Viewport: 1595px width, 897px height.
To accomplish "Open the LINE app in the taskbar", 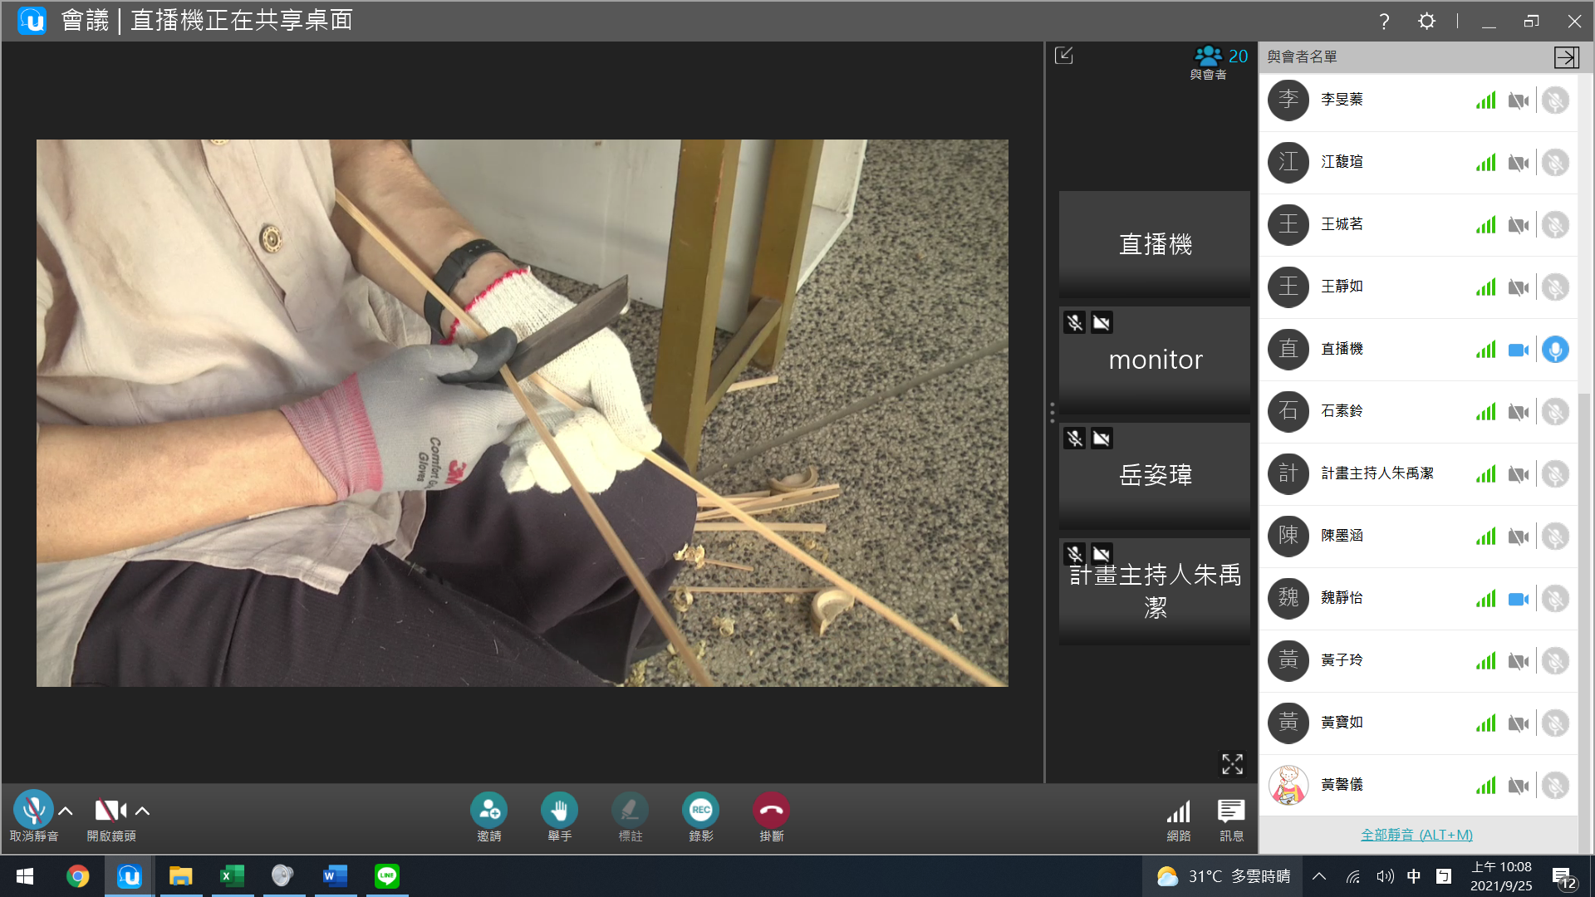I will click(x=387, y=876).
